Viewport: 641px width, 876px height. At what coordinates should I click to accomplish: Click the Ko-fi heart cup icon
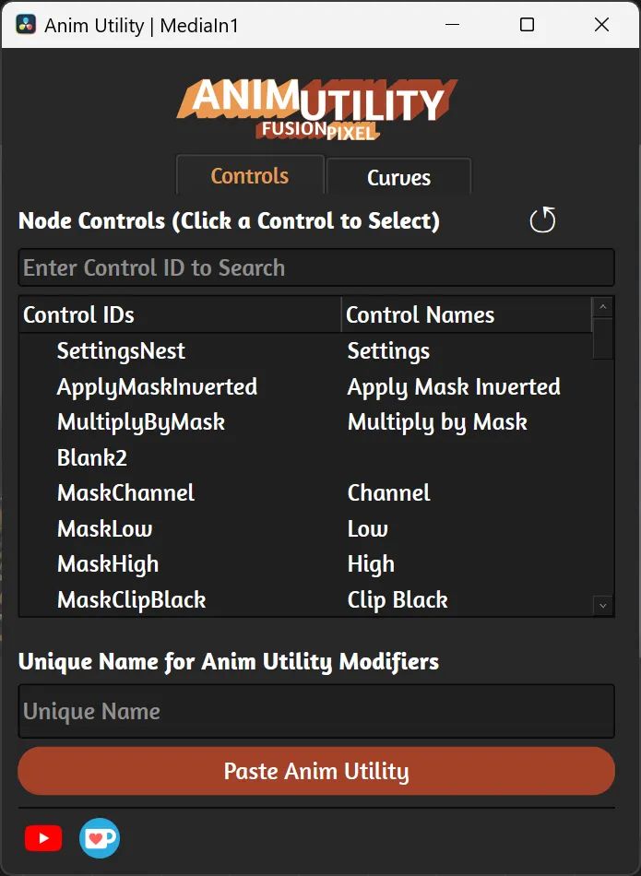pos(100,837)
